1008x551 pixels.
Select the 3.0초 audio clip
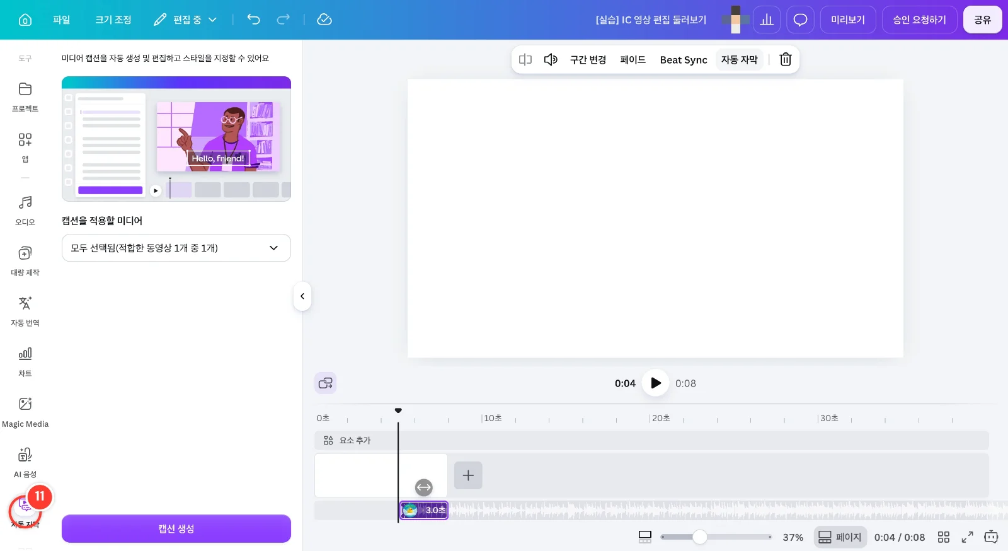[424, 510]
